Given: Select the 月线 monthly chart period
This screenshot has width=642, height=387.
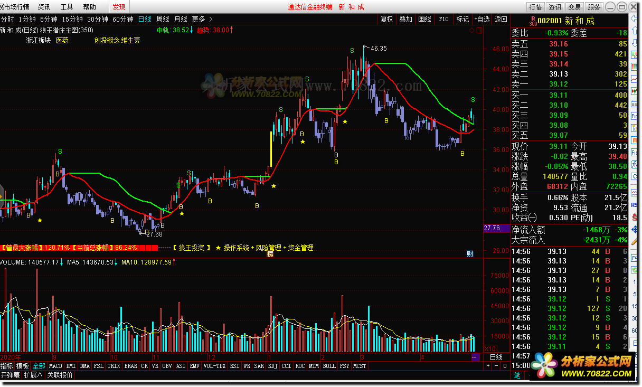Looking at the screenshot, I should tap(181, 19).
